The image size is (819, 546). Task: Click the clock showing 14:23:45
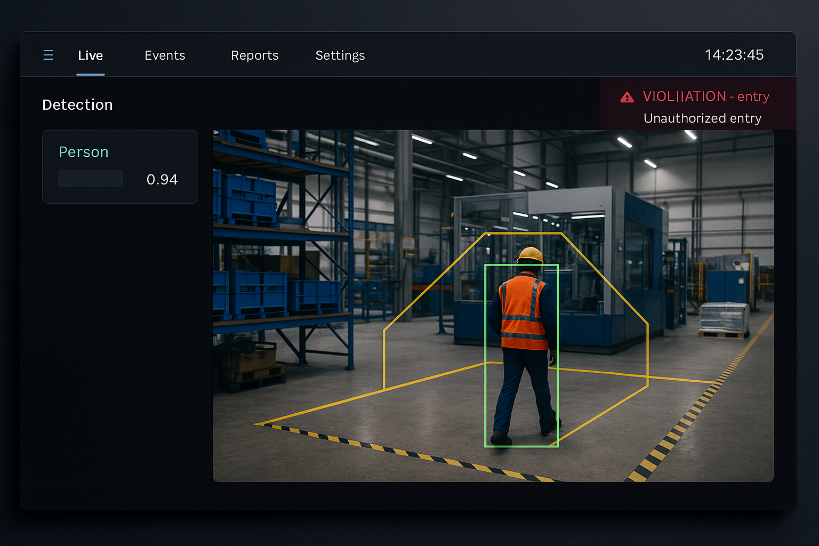(734, 54)
